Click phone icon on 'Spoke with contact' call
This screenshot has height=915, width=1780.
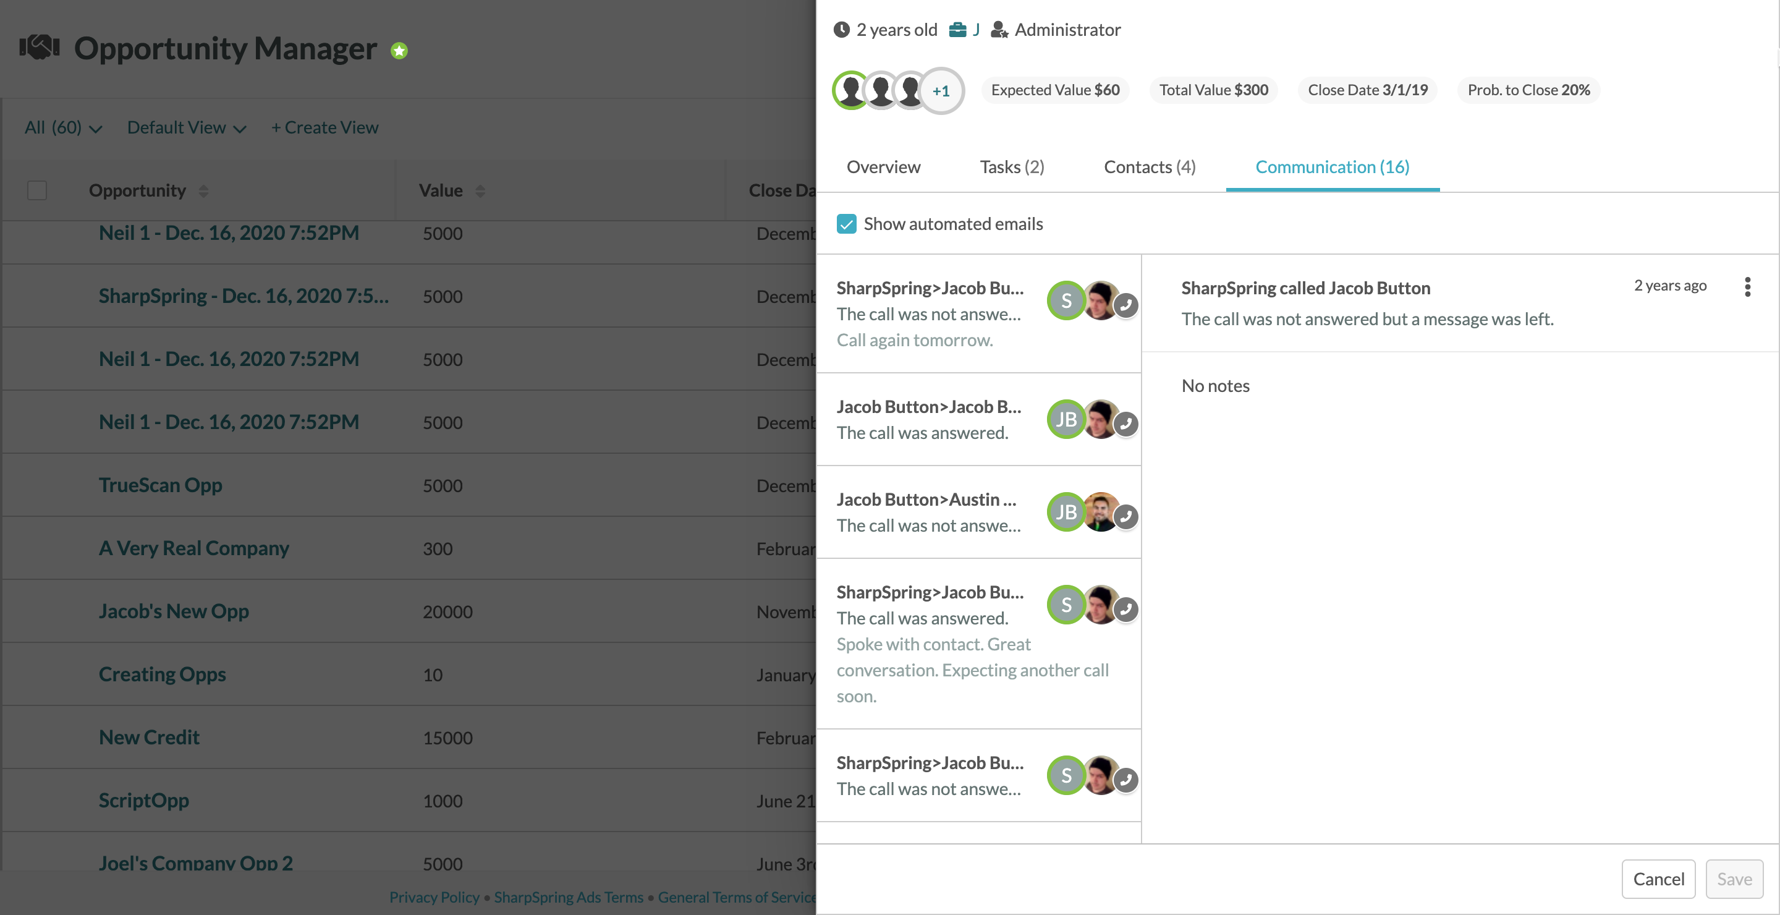point(1126,609)
